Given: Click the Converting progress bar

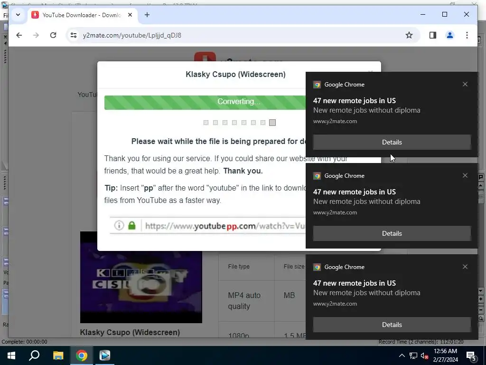Looking at the screenshot, I should click(x=205, y=103).
